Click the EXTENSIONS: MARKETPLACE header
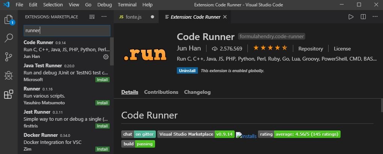This screenshot has width=383, height=154. (51, 17)
